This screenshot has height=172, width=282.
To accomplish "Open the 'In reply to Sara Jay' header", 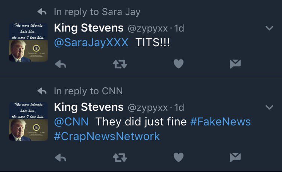I will click(97, 12).
